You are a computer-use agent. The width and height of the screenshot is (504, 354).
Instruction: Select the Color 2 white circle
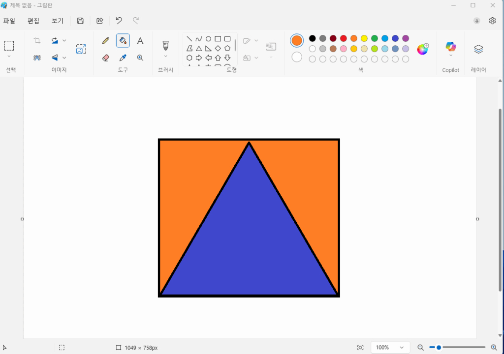[297, 57]
